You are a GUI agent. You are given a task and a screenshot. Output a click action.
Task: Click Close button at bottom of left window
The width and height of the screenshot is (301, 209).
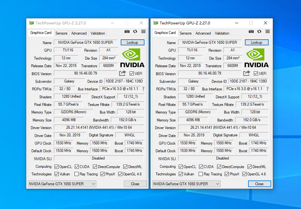click(135, 184)
